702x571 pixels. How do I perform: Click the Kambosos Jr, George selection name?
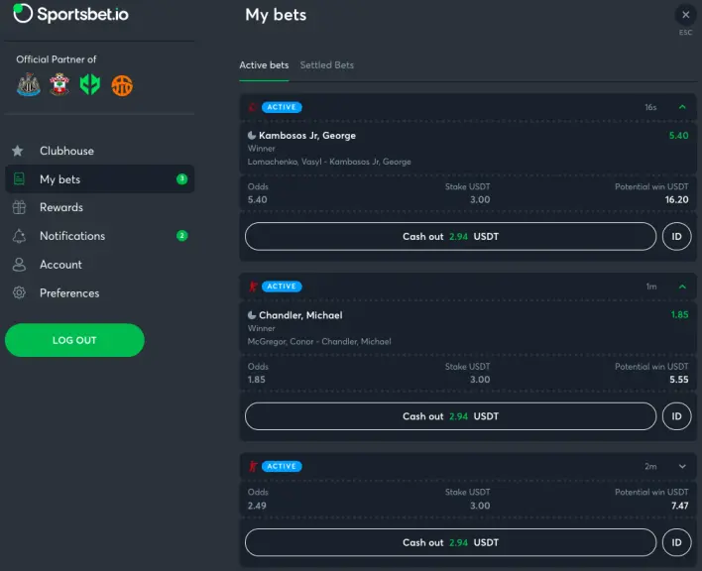(x=307, y=135)
